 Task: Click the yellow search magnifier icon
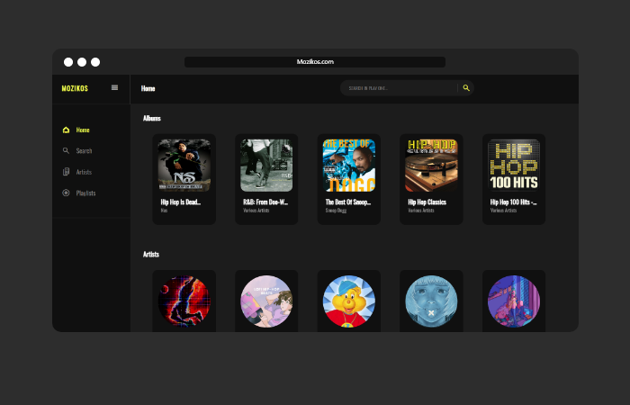click(466, 87)
